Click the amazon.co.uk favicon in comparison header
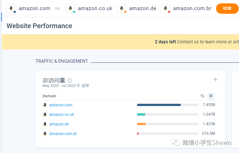Viewport: 239px width, 153px height. [x=70, y=8]
